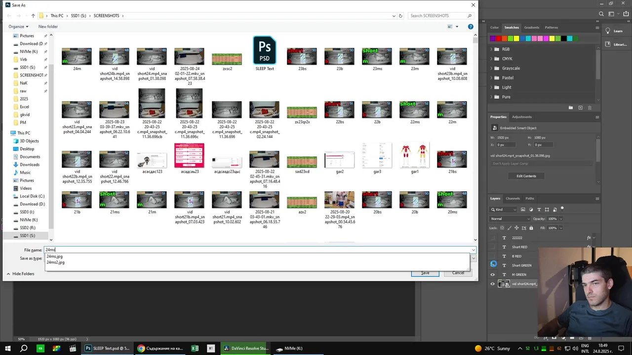Show the B RED layer
The image size is (632, 355).
(493, 256)
